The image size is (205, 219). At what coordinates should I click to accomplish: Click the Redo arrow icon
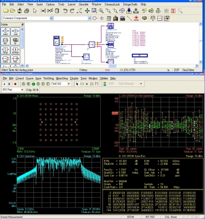[72, 11]
